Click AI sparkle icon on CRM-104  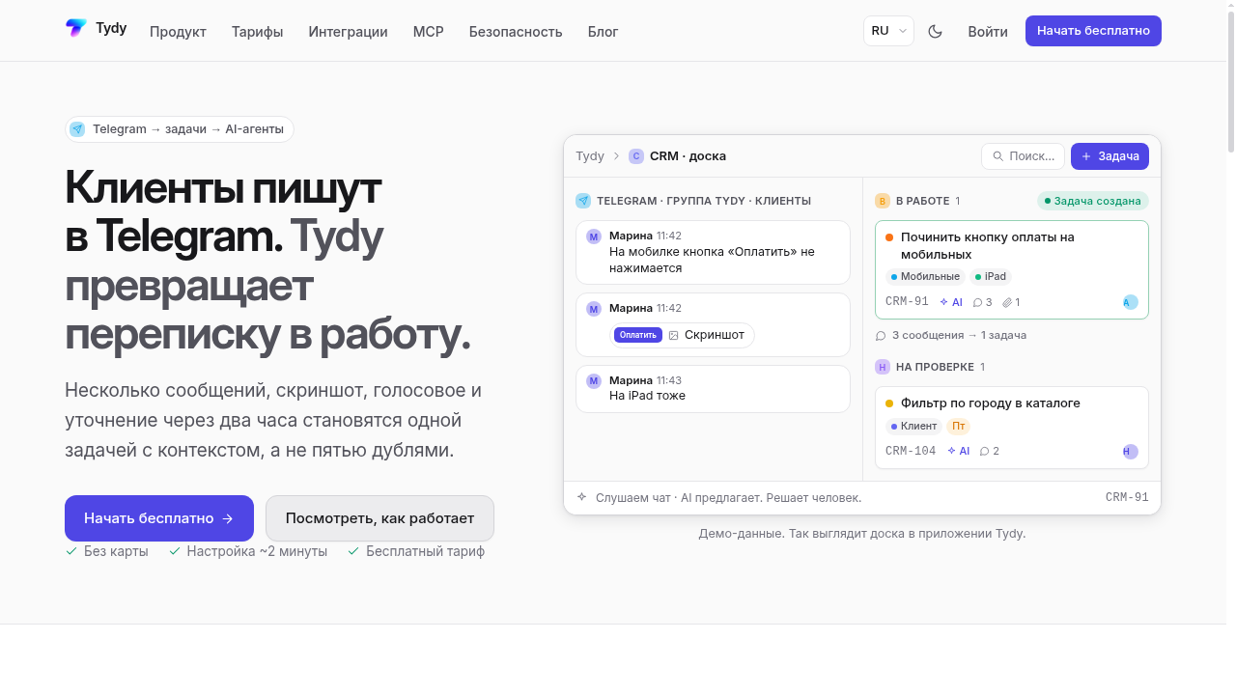952,451
